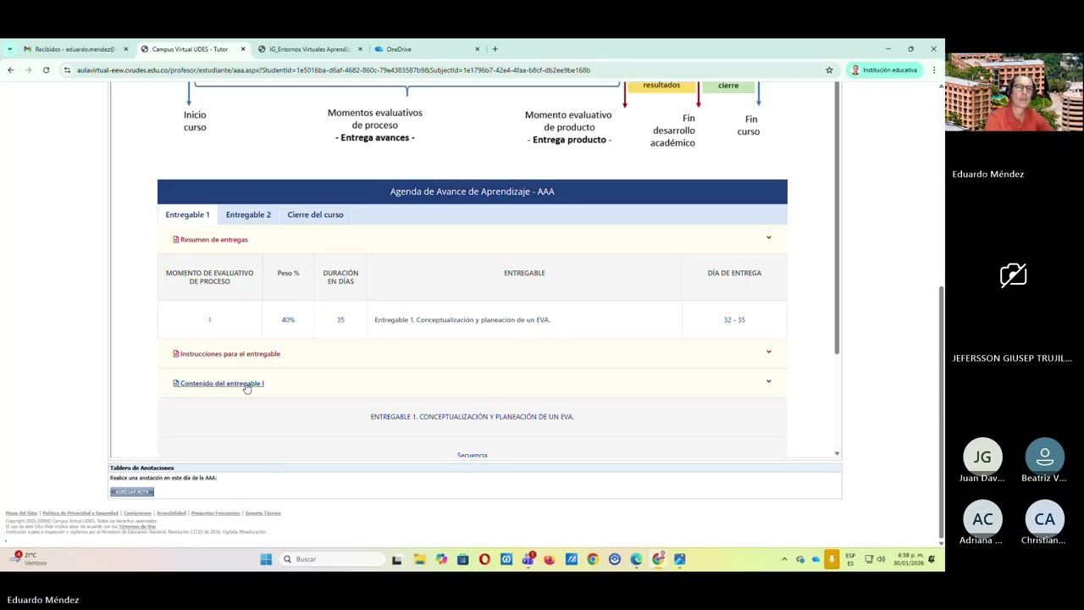
Task: Click the Instrucciones para el entregable document icon
Action: coord(176,354)
